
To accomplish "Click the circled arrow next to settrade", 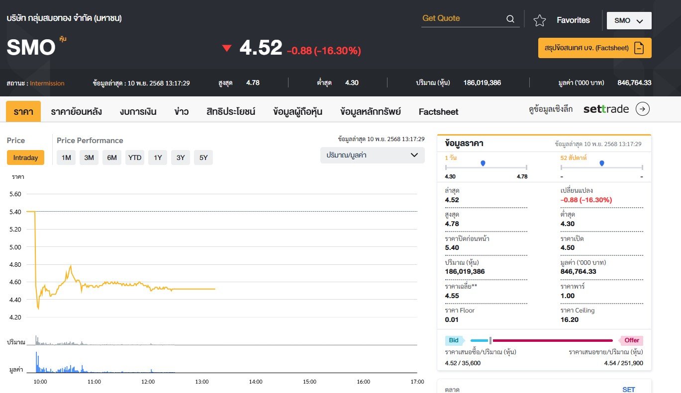I will click(643, 109).
